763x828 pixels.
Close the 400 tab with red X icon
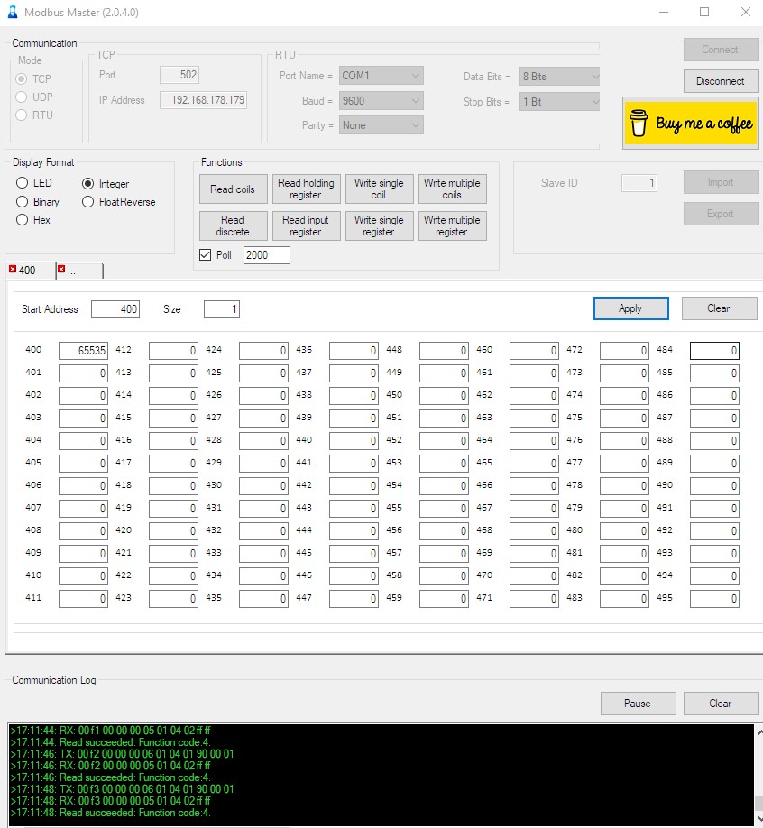pos(13,269)
